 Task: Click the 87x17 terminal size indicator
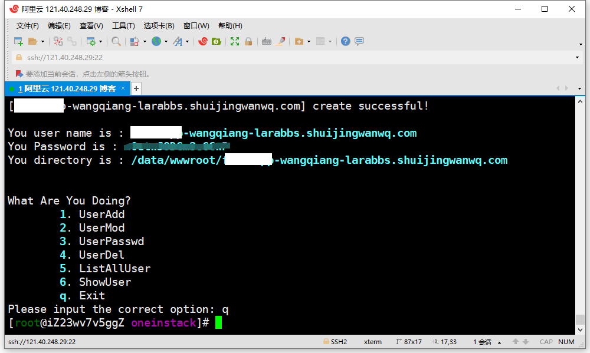click(409, 342)
